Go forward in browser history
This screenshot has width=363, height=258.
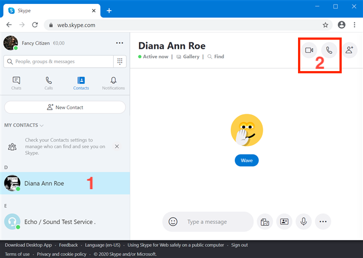(x=22, y=25)
